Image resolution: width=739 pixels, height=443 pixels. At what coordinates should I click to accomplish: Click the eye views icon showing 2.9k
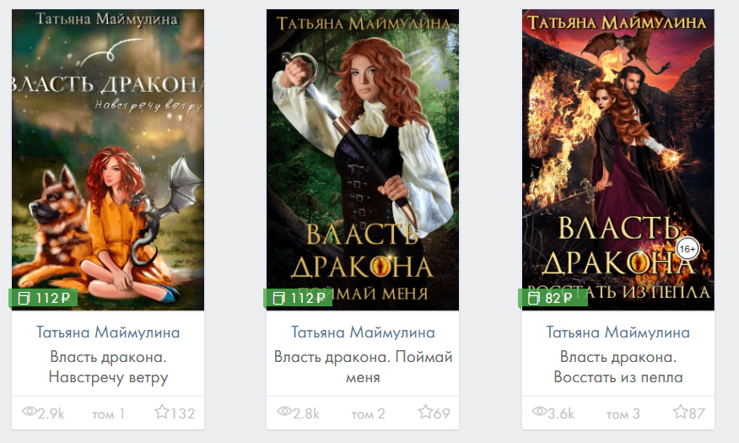[x=30, y=412]
